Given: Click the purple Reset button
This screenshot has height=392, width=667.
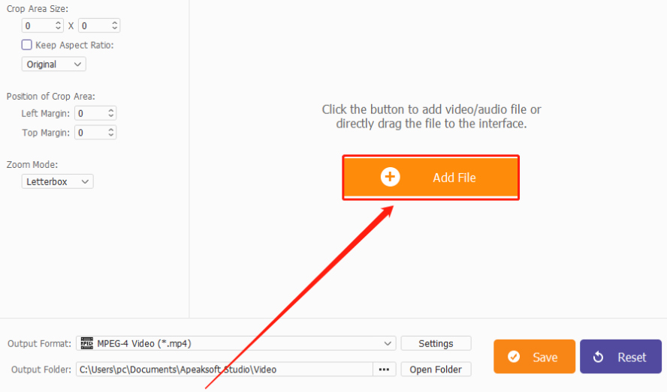Looking at the screenshot, I should [620, 357].
